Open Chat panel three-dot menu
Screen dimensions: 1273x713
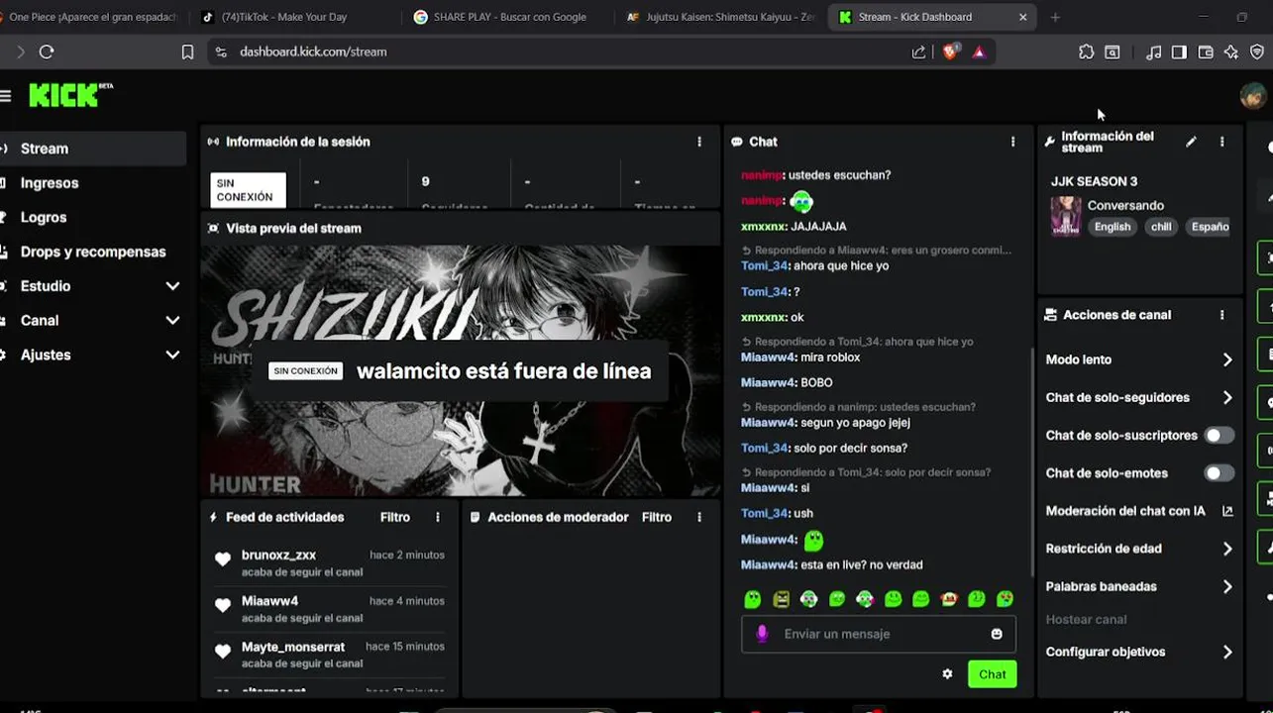click(1012, 142)
